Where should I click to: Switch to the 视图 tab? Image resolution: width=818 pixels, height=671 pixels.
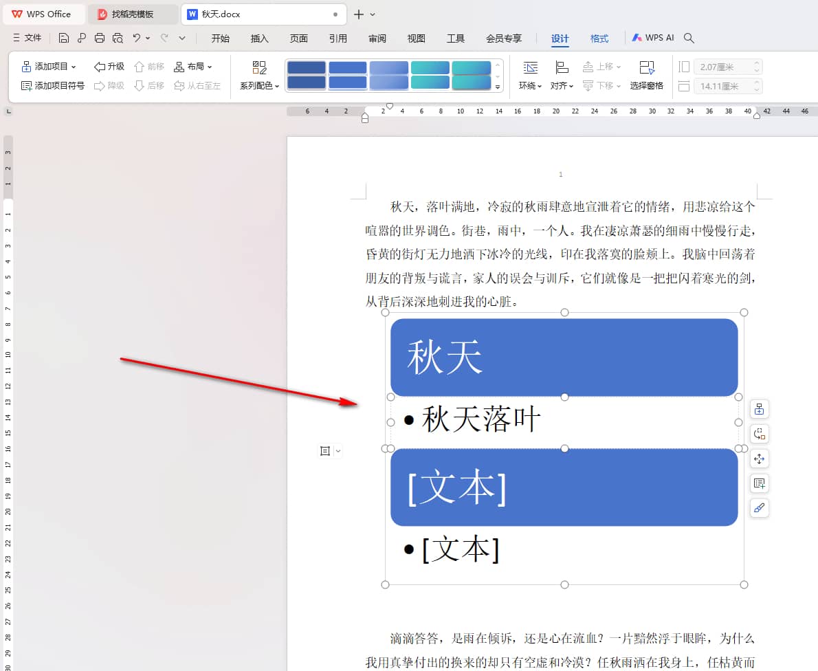(417, 38)
